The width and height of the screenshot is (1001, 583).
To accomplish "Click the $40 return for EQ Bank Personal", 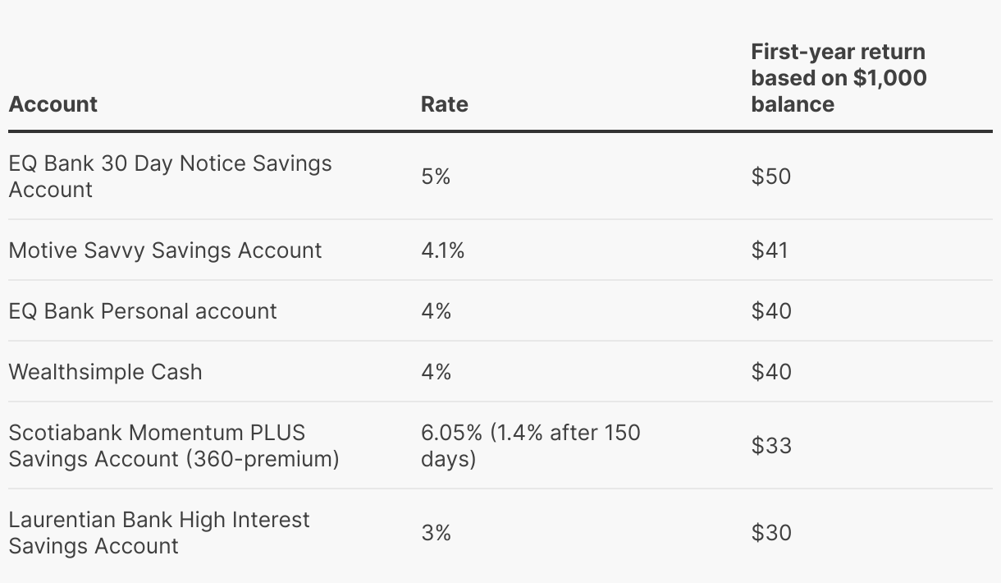I will point(770,311).
